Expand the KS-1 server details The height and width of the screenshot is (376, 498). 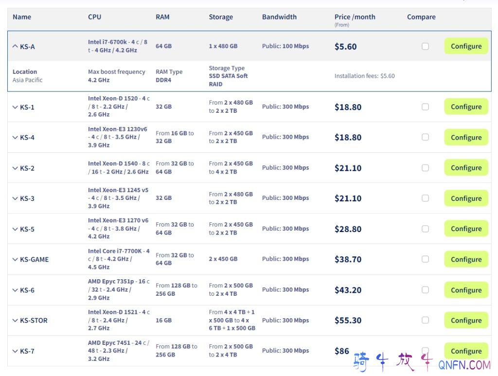15,107
